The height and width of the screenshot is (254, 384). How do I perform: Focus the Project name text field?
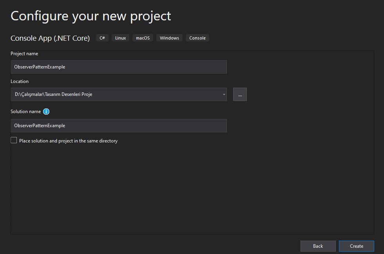(119, 67)
